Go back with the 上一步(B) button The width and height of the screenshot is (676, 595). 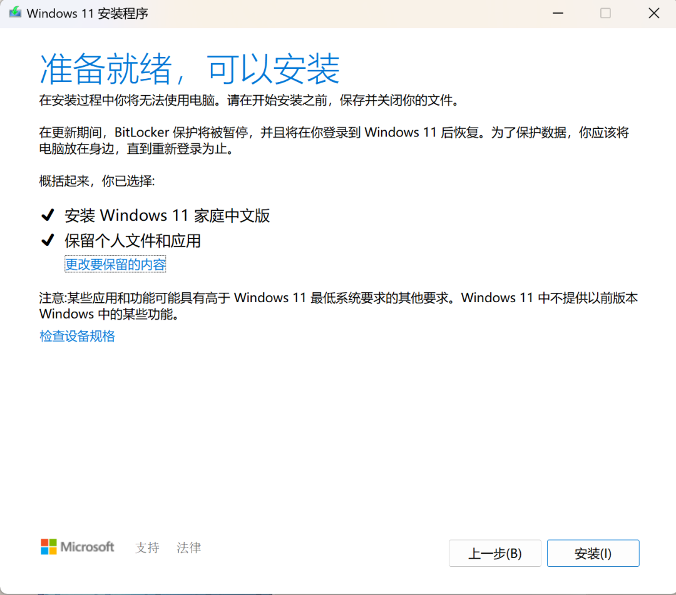click(494, 553)
